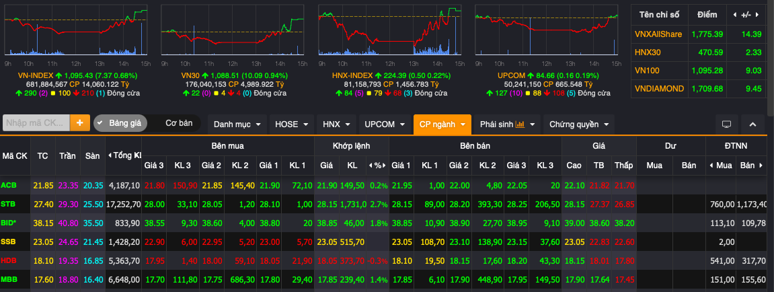Select VNXAllShare in the index table
Screen dimensions: 774x292
click(658, 34)
